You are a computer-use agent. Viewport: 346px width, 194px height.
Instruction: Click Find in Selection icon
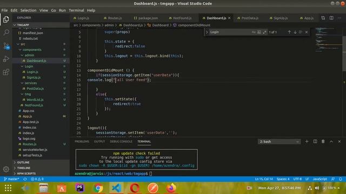pos(301,32)
